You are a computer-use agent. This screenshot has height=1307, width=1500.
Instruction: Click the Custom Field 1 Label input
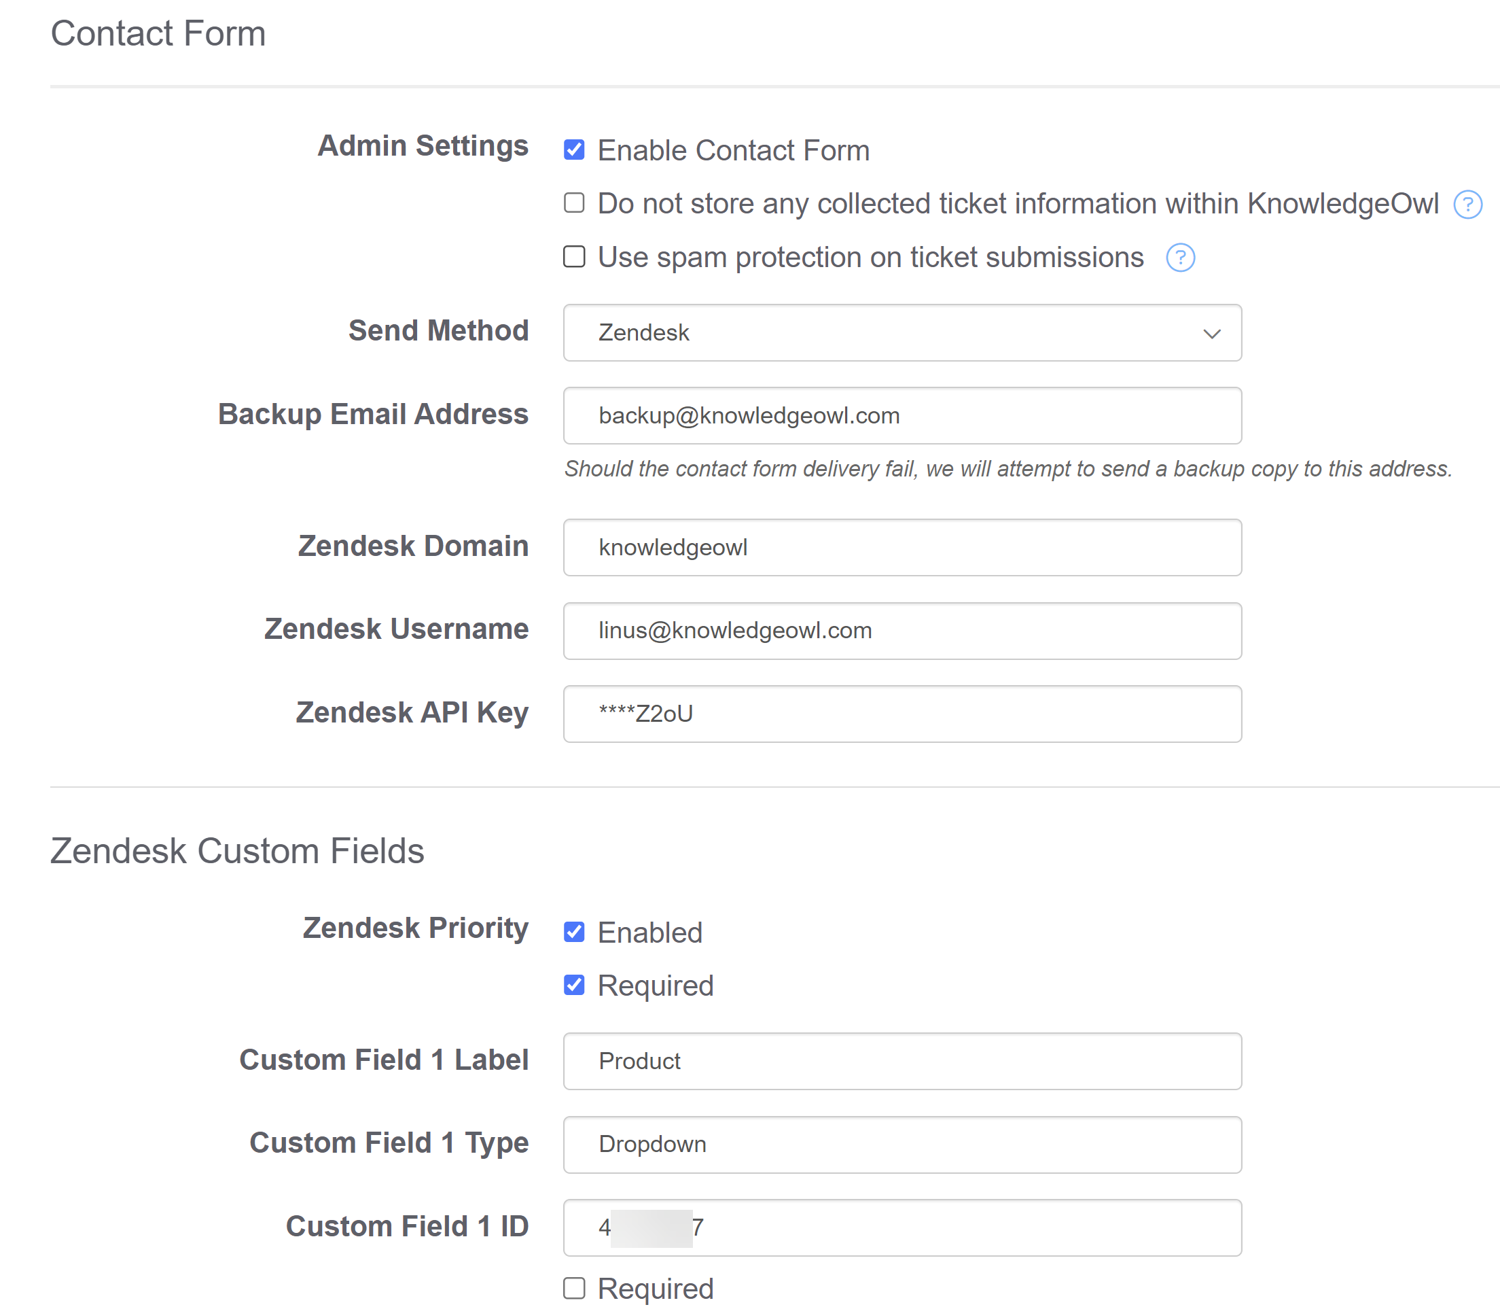pyautogui.click(x=901, y=1061)
